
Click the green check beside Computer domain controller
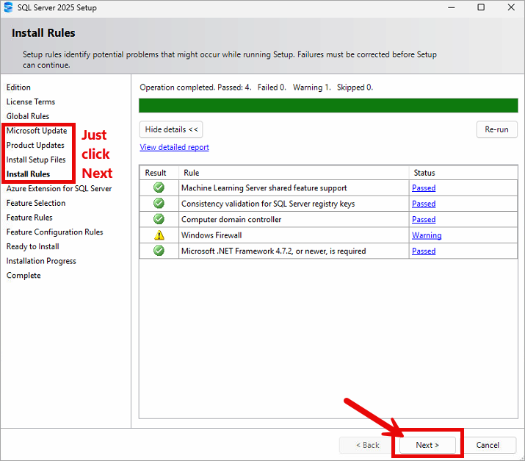click(x=159, y=219)
